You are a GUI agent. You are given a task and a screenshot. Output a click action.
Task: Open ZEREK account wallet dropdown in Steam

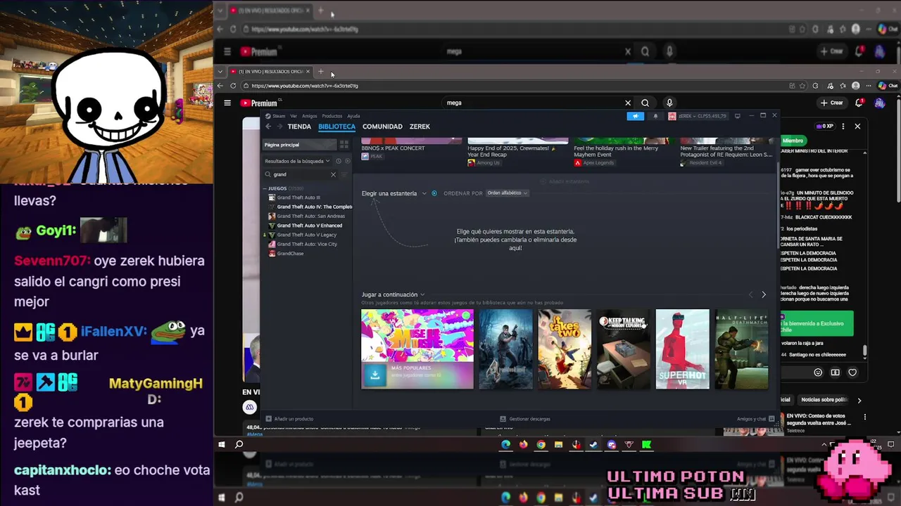point(697,116)
